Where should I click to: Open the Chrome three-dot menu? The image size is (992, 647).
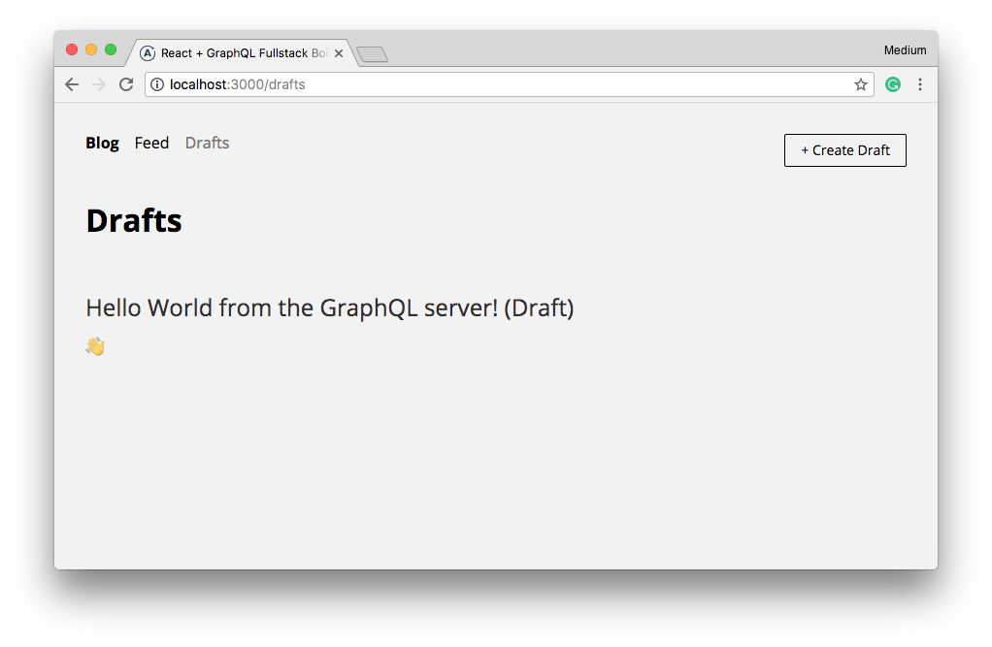click(x=920, y=84)
